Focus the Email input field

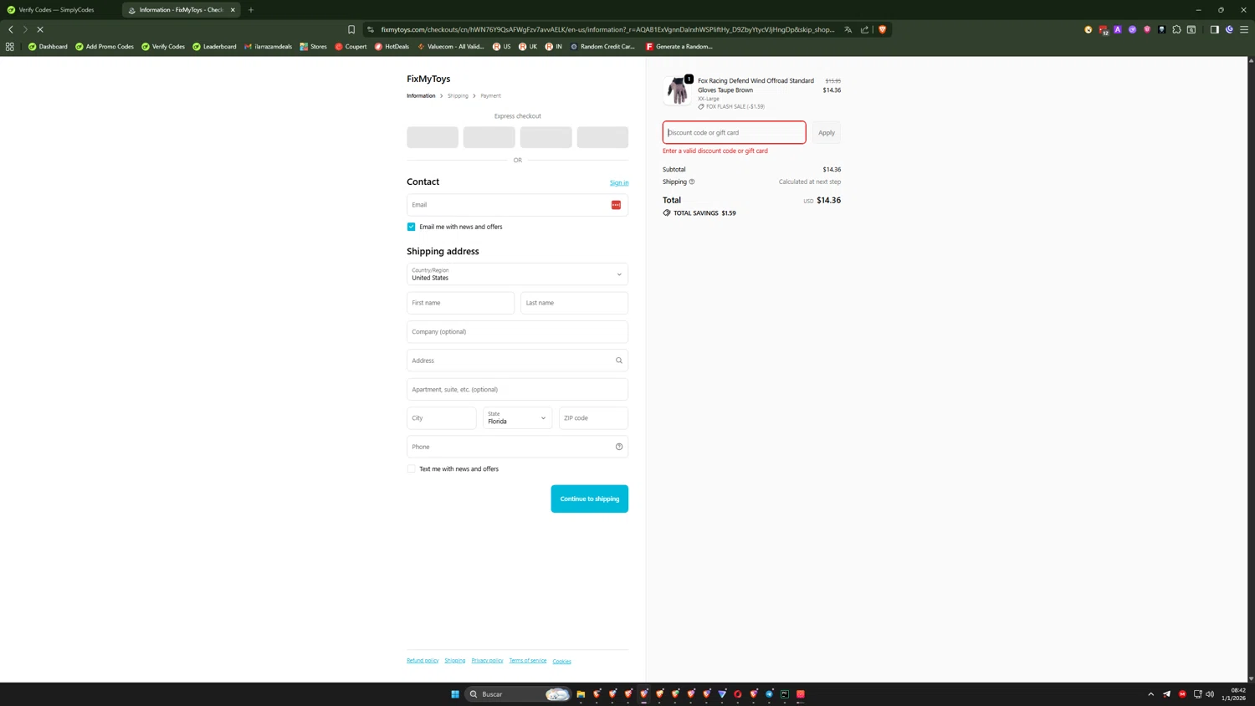tap(517, 205)
